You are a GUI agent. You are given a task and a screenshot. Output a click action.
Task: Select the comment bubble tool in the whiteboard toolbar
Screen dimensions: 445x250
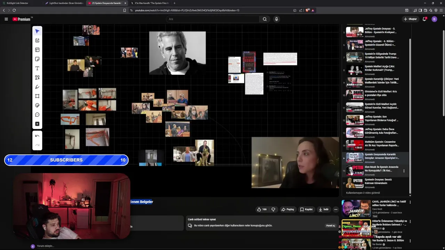coord(37,115)
